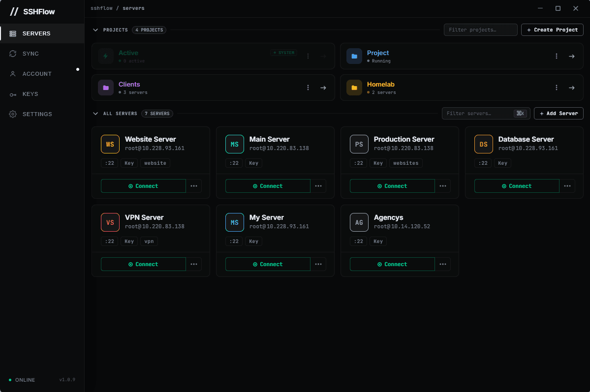Open Settings from the sidebar
This screenshot has width=590, height=392.
click(x=42, y=114)
